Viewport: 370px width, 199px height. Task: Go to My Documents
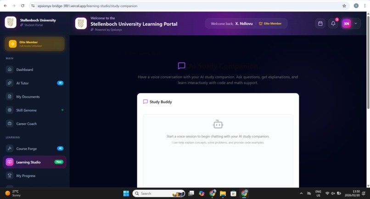(x=34, y=97)
